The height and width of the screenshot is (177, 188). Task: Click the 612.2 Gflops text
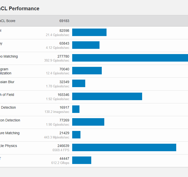pyautogui.click(x=60, y=163)
